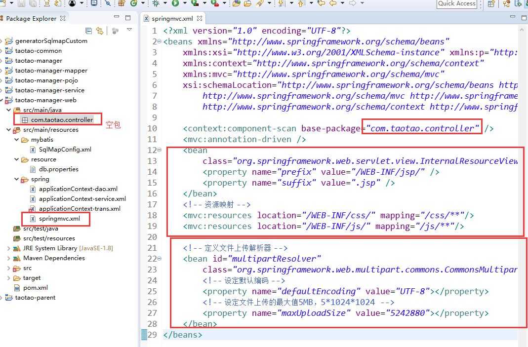528x347 pixels.
Task: Click the Back navigation arrow icon
Action: pyautogui.click(x=333, y=3)
